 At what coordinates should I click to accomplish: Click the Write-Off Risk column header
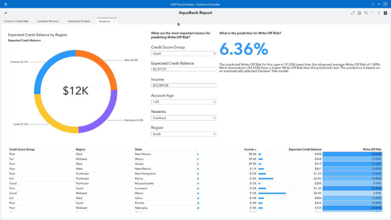click(x=372, y=149)
